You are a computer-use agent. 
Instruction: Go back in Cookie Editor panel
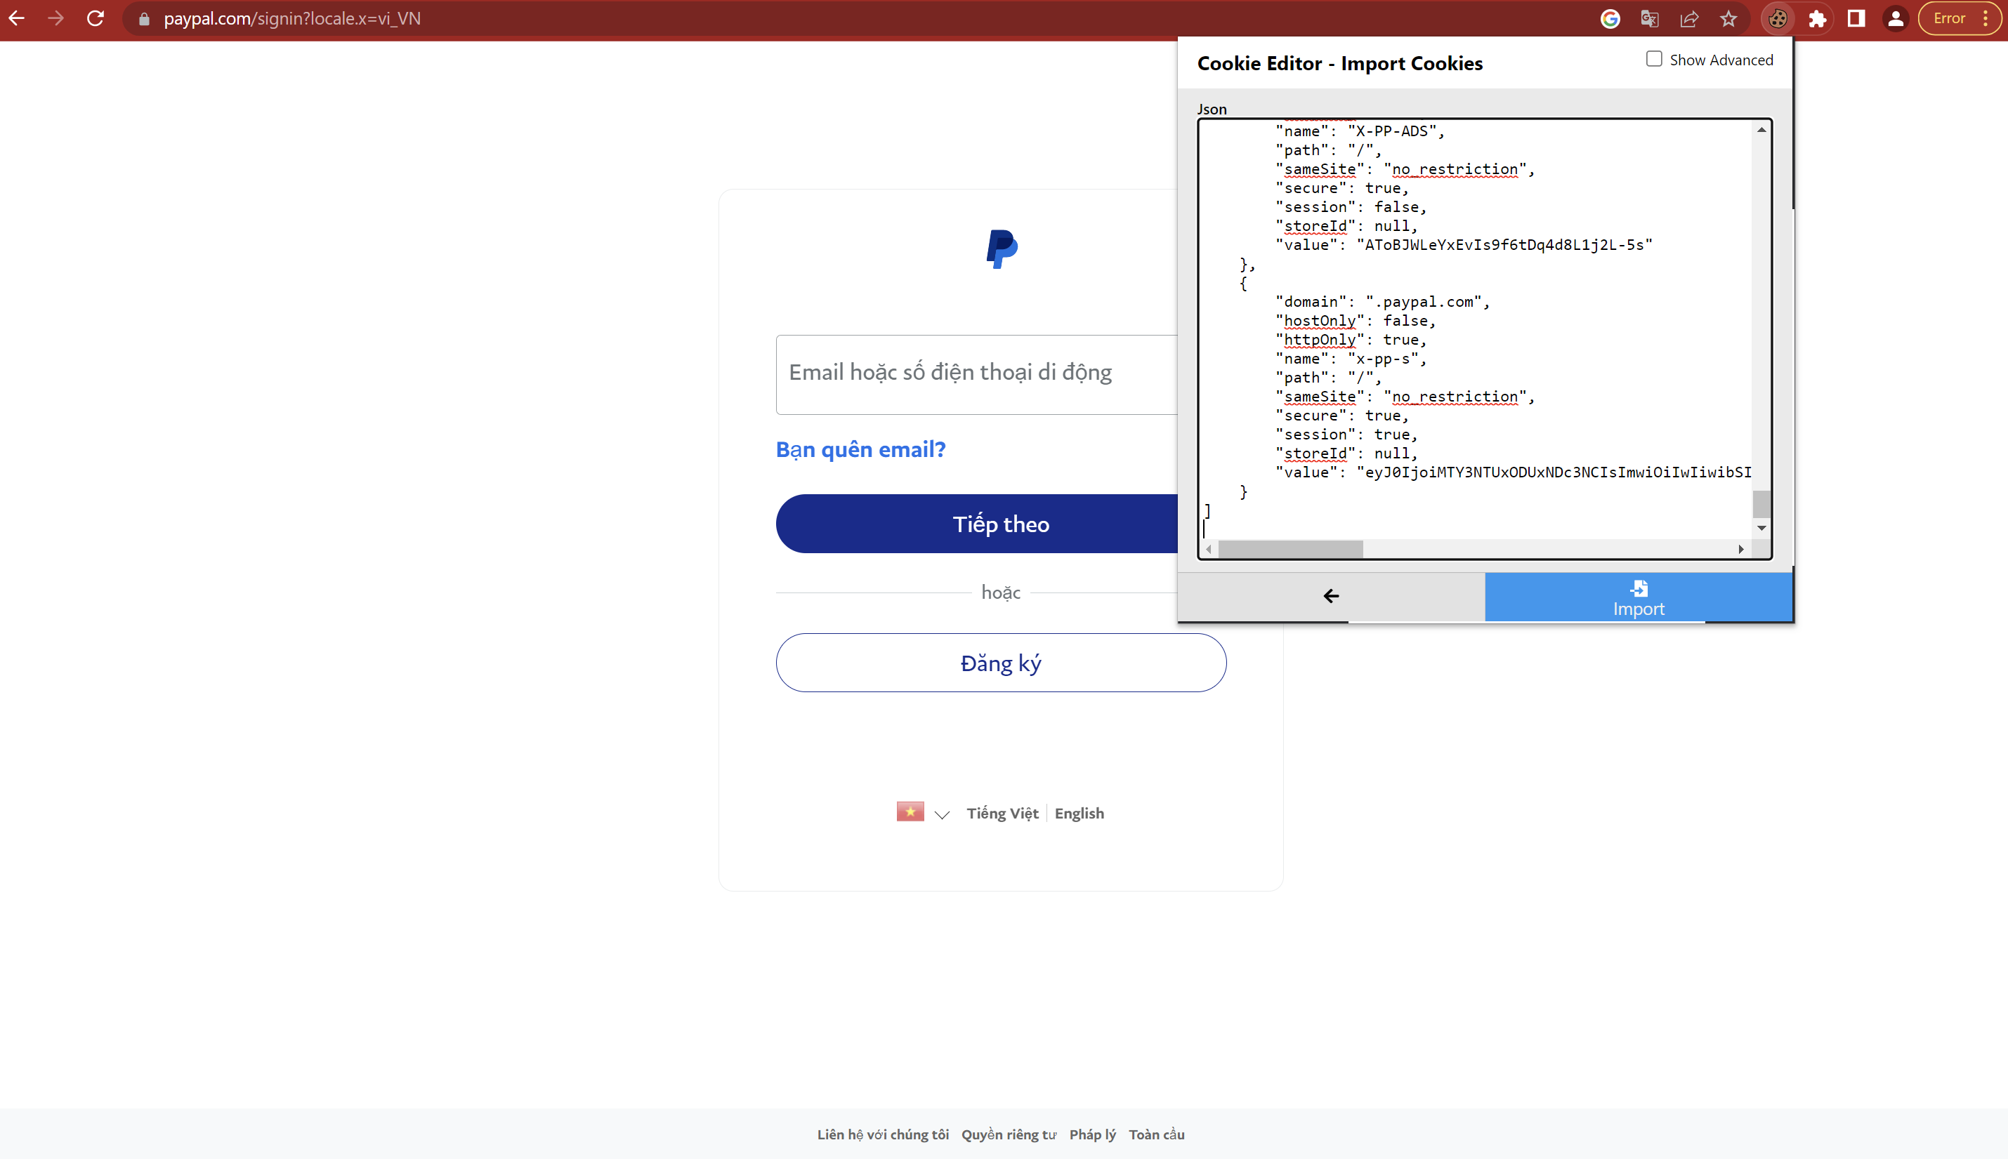click(1330, 596)
